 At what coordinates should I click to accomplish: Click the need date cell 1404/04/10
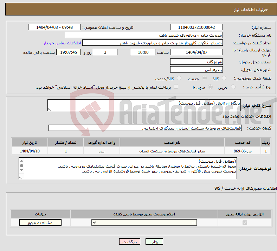point(30,151)
